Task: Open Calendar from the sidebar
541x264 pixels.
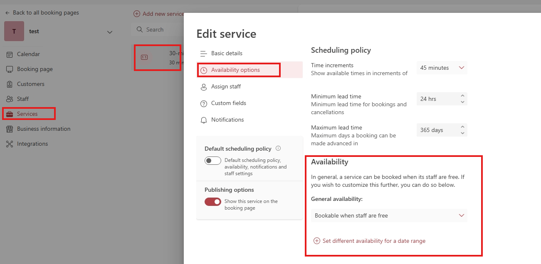Action: 28,54
